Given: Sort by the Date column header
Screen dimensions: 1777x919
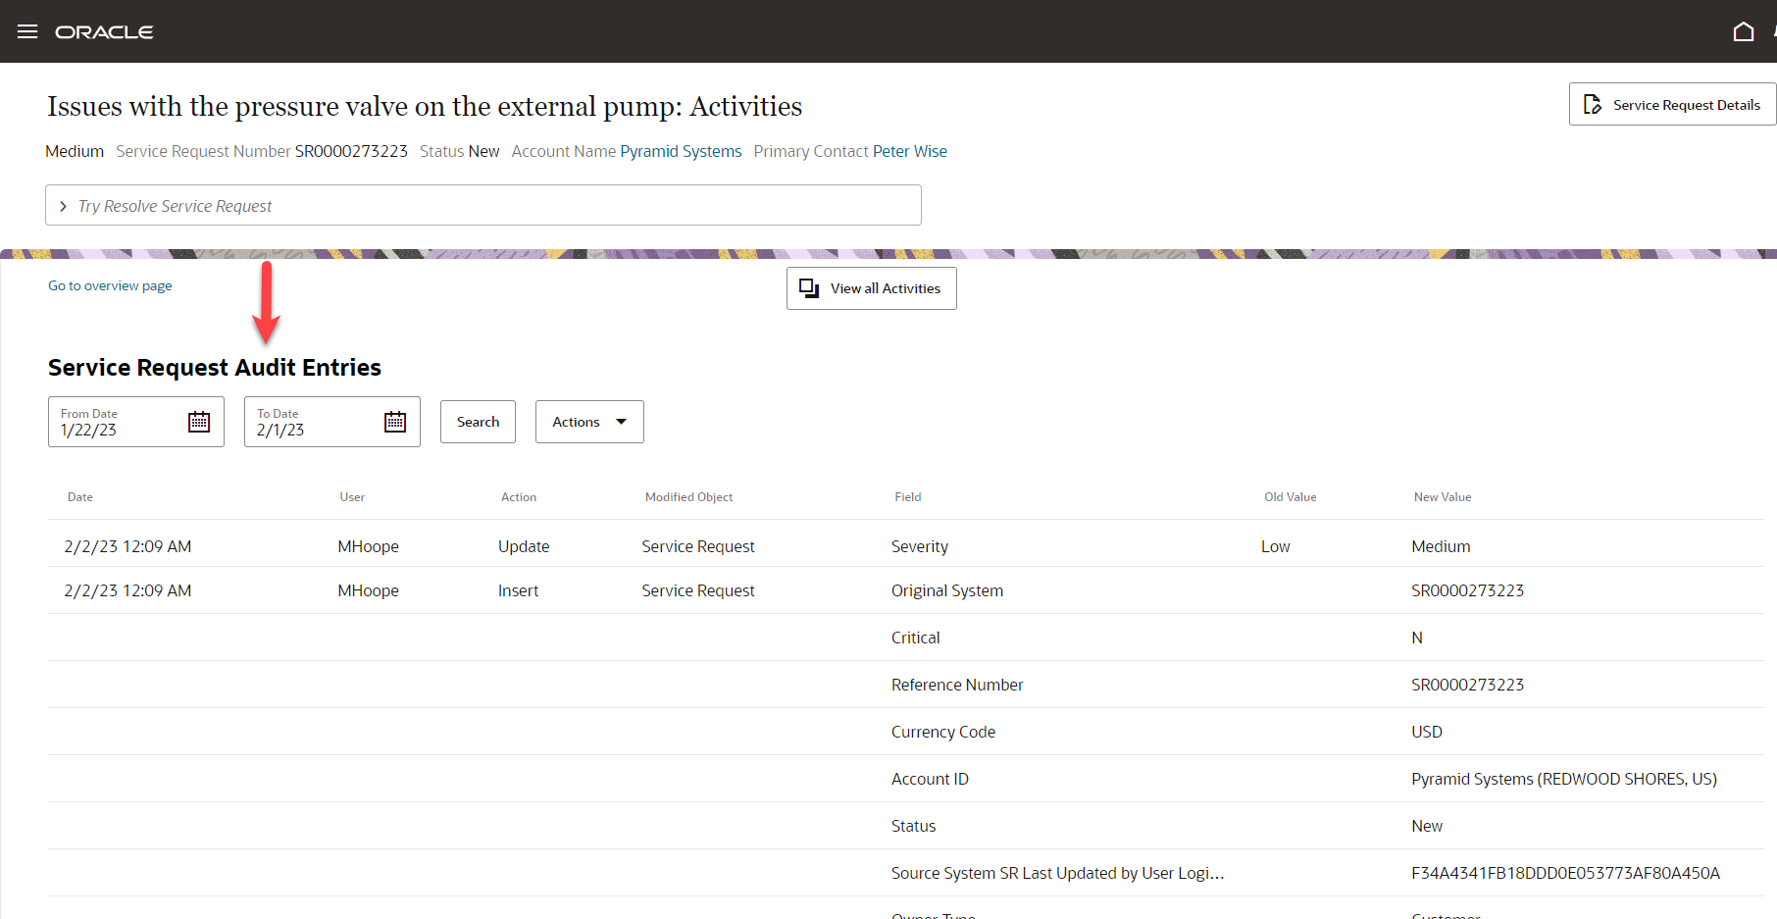Looking at the screenshot, I should point(80,497).
